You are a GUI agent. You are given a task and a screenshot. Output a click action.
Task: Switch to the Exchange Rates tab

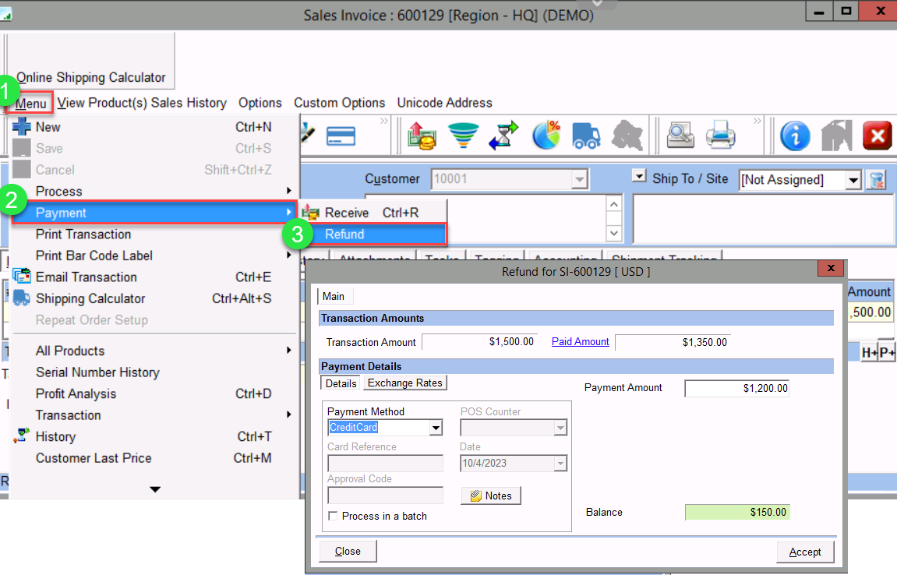point(404,383)
